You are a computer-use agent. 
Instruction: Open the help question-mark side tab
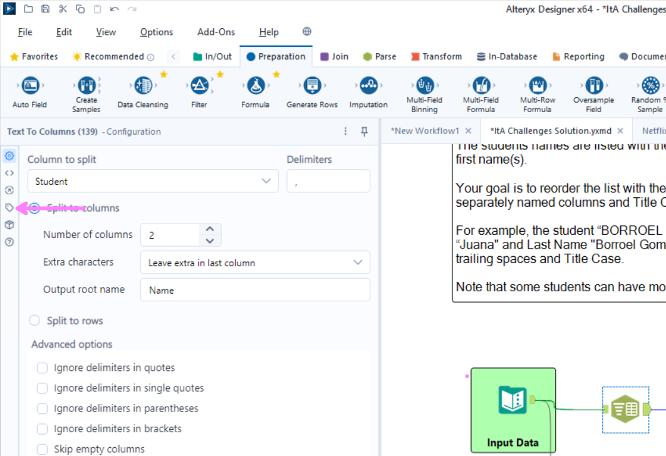[9, 242]
